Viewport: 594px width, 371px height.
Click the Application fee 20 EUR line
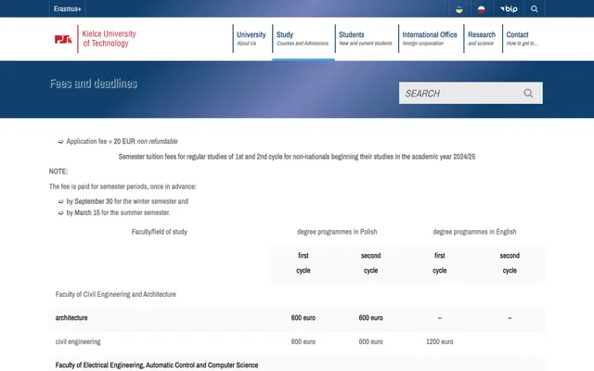(122, 141)
